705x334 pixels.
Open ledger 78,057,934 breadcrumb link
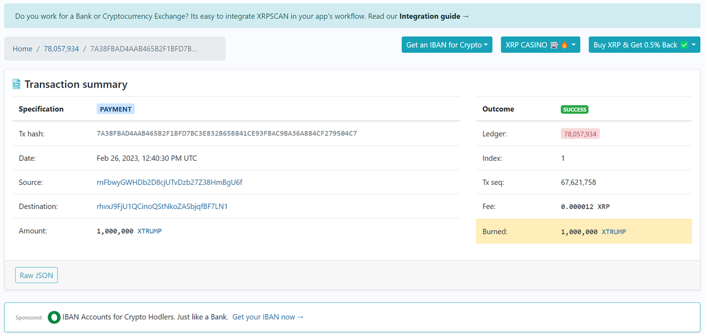tap(61, 49)
